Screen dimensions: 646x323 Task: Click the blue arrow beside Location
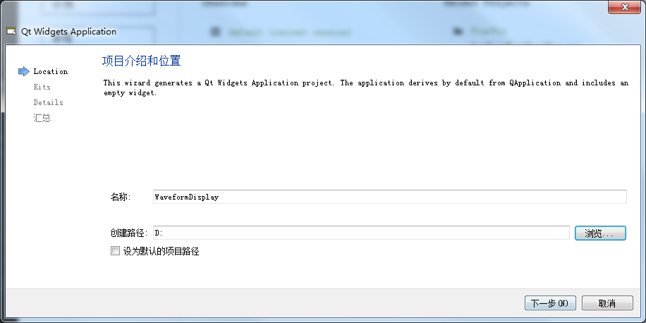(x=24, y=72)
